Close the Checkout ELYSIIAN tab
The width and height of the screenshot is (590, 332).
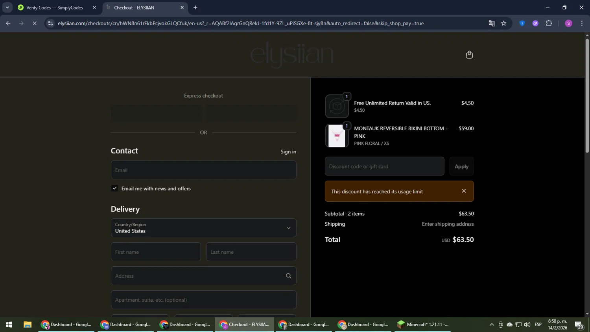[182, 7]
